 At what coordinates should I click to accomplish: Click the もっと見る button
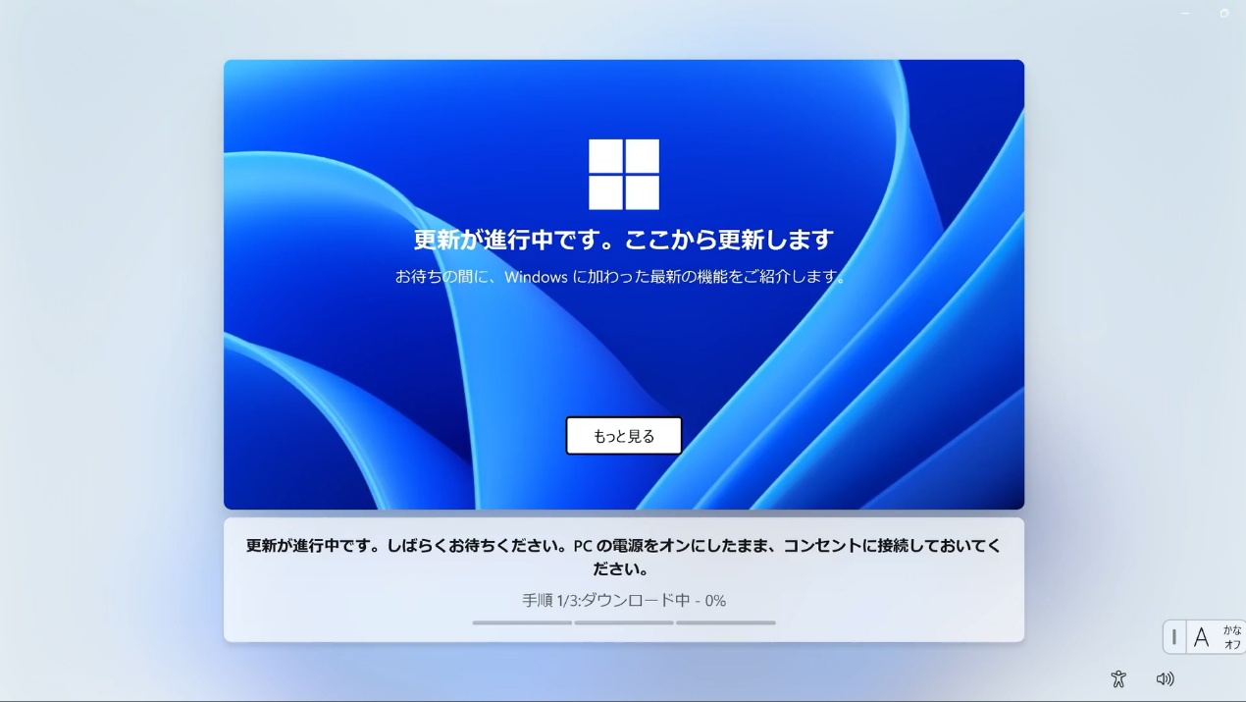pyautogui.click(x=624, y=436)
